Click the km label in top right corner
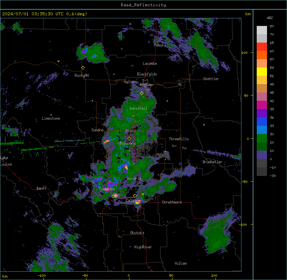287x280 pixels. click(248, 14)
